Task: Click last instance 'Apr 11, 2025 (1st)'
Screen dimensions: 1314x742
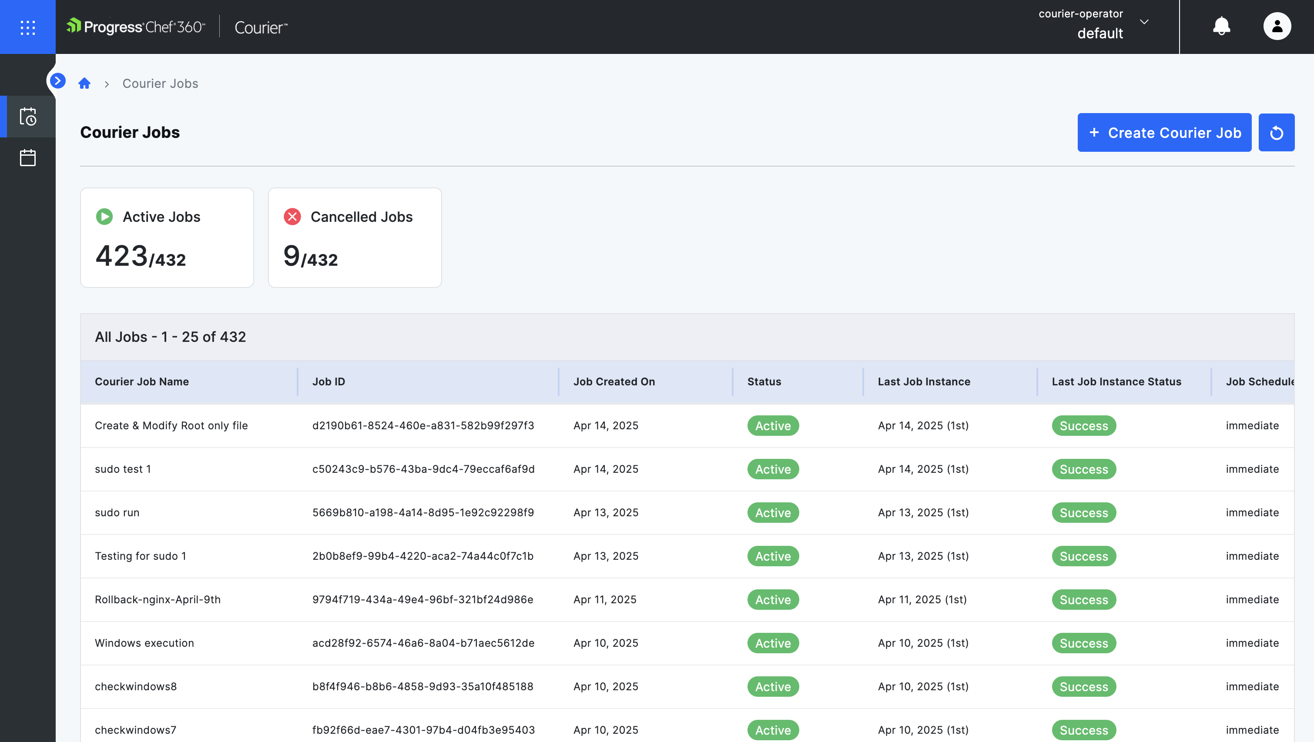Action: point(922,599)
